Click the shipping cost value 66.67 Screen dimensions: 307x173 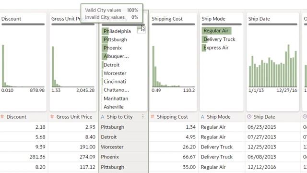point(189,157)
